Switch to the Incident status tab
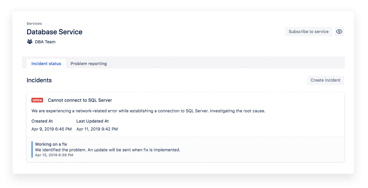The height and width of the screenshot is (188, 368). [x=46, y=64]
